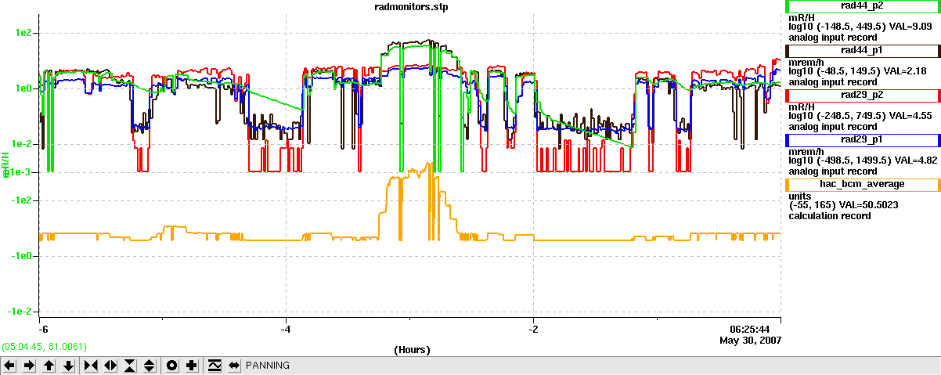Click 'log10 (-48.5, 149.5) VAL=2.18' text
This screenshot has width=941, height=375.
pyautogui.click(x=857, y=71)
